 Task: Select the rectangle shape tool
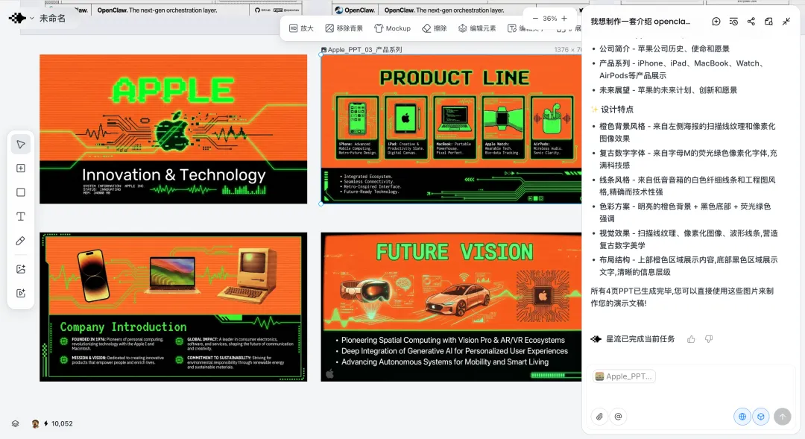[x=21, y=192]
